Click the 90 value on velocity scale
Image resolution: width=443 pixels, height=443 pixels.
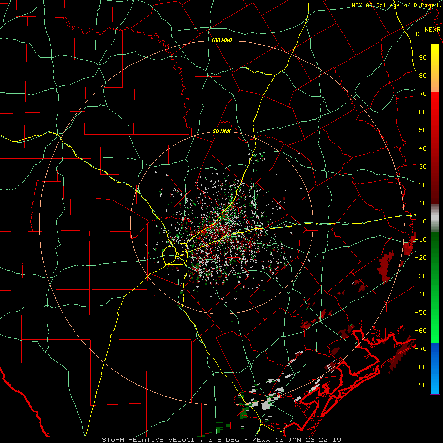coord(423,58)
